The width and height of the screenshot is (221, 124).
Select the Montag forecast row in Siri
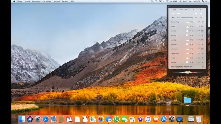click(x=187, y=40)
